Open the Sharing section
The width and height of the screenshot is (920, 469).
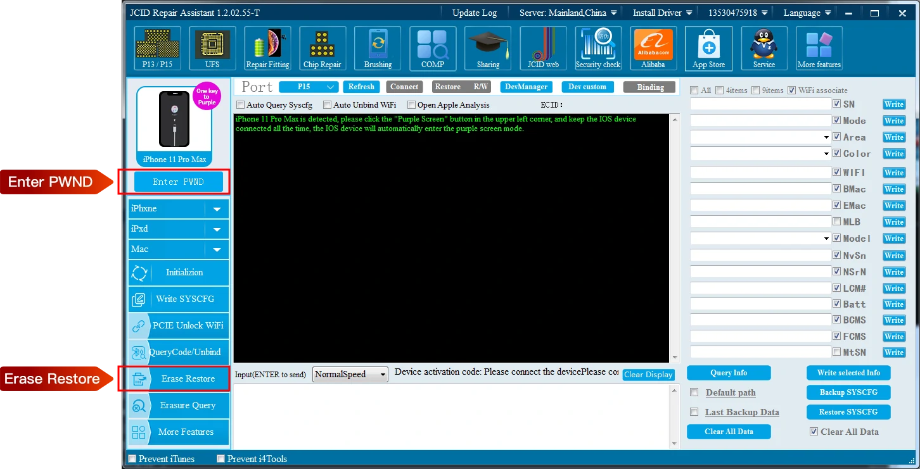488,48
